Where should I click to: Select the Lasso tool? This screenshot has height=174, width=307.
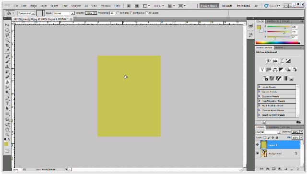click(7, 35)
